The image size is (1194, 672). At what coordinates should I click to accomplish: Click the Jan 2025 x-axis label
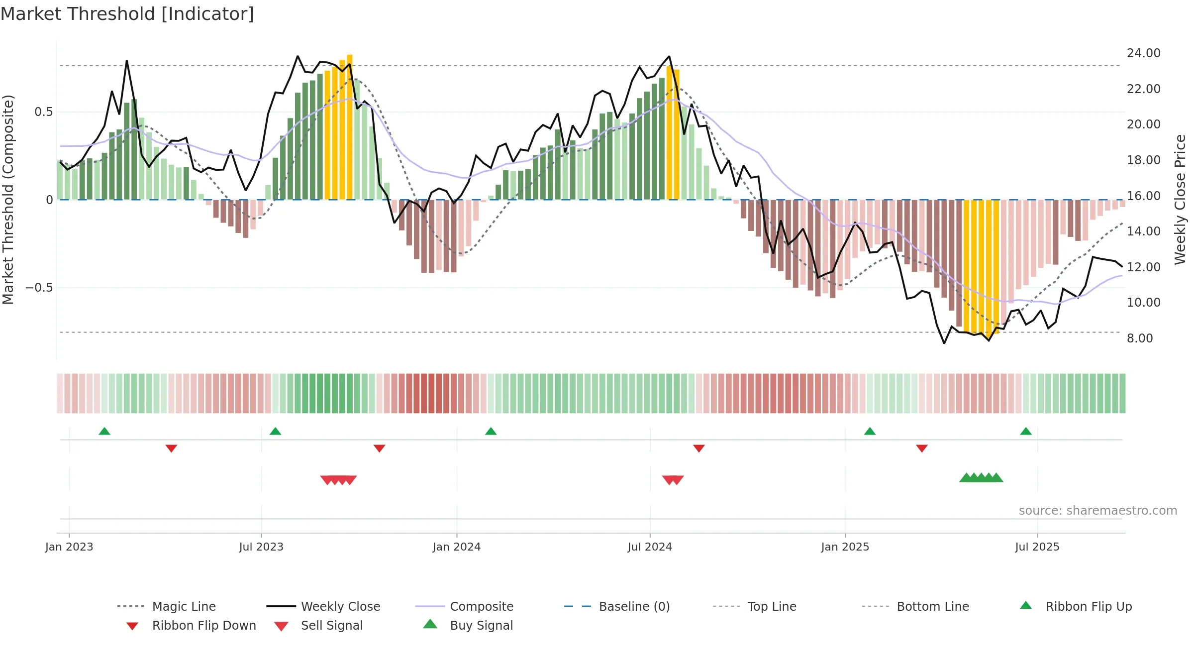[845, 547]
